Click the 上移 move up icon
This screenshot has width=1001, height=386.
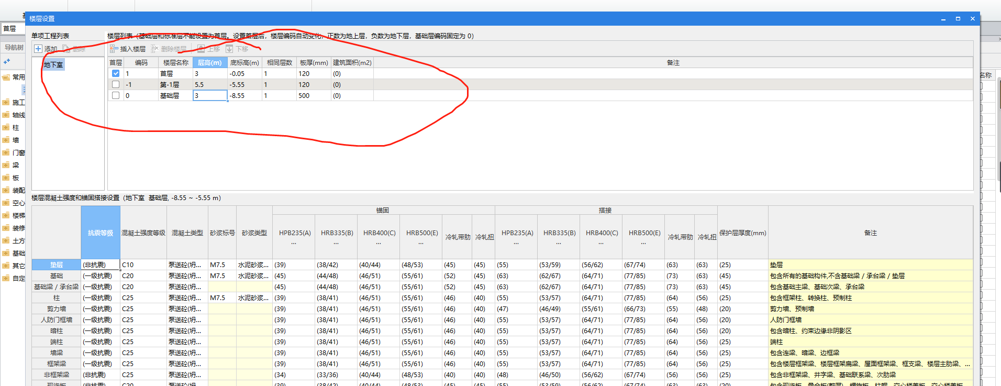201,49
